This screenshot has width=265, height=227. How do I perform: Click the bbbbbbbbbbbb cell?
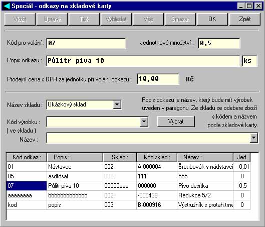(x=75, y=195)
